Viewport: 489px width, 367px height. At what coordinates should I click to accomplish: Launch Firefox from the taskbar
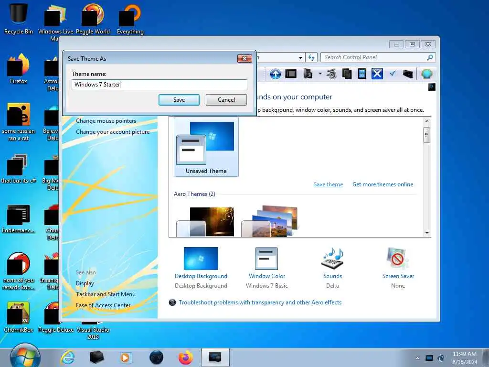click(186, 357)
